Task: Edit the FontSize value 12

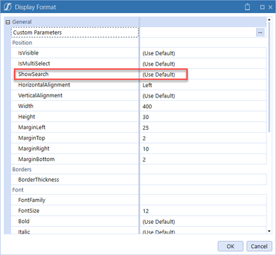Action: coord(204,211)
